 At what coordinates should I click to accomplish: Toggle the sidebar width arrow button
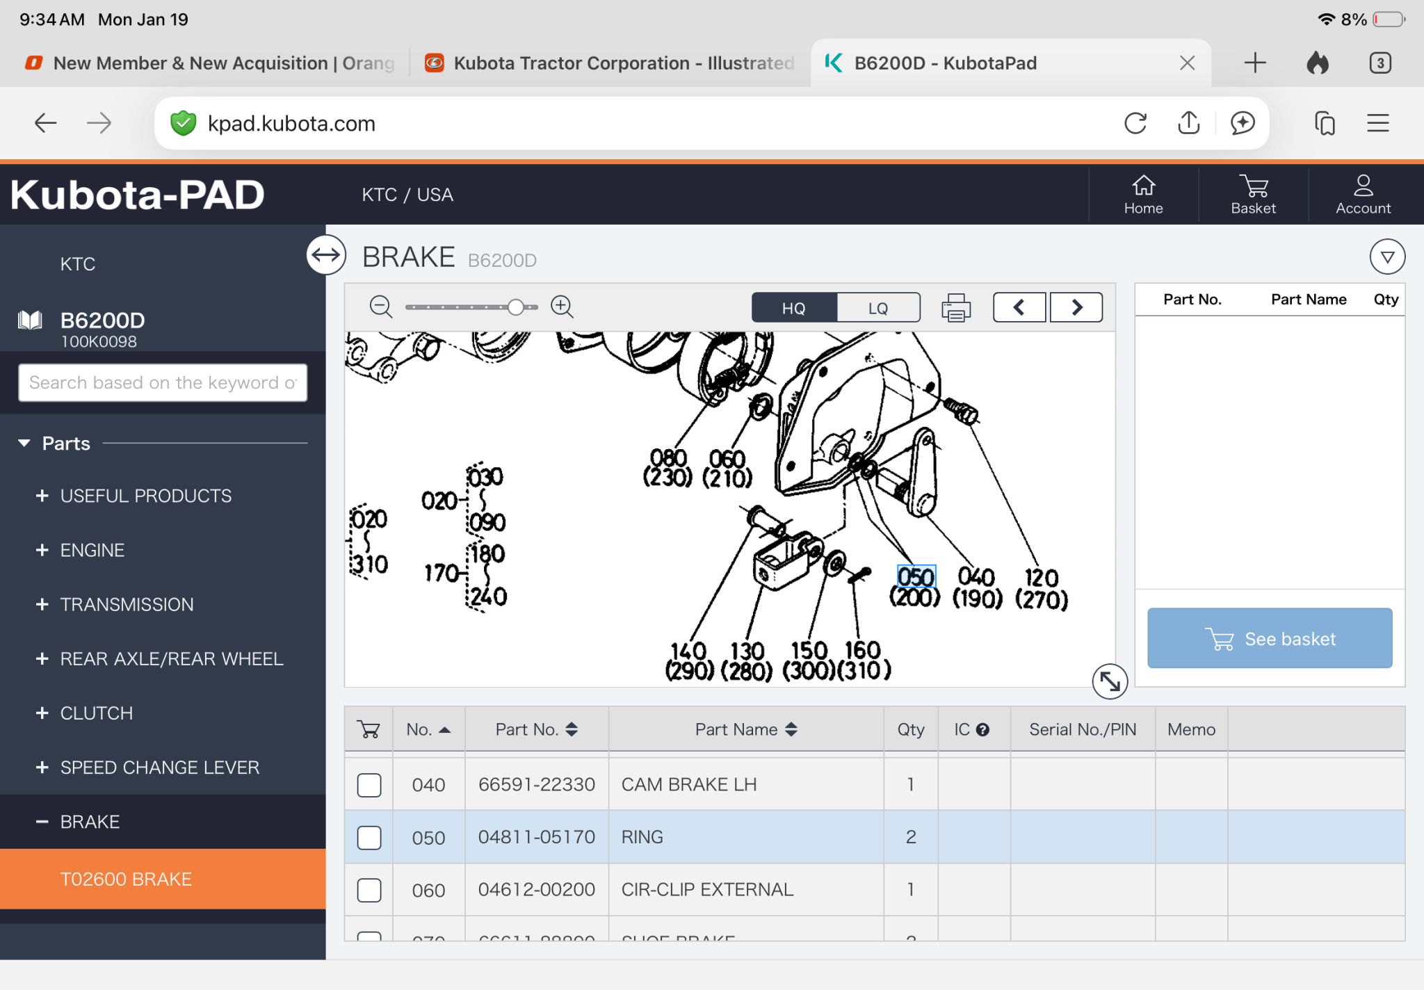[326, 255]
